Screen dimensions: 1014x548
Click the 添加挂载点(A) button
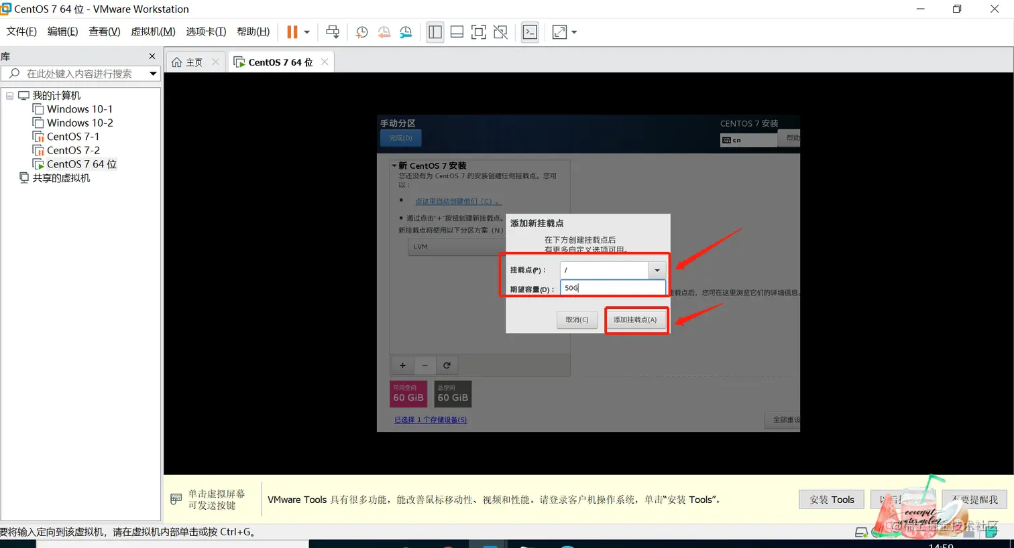(x=635, y=320)
